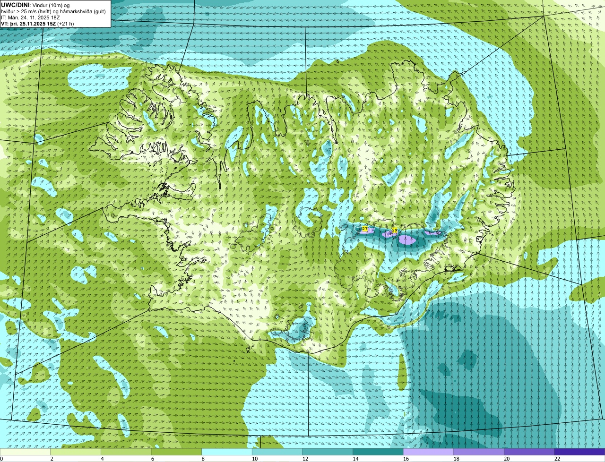The height and width of the screenshot is (462, 605).
Task: Click the '0' tick label on the scale
Action: tap(2, 459)
